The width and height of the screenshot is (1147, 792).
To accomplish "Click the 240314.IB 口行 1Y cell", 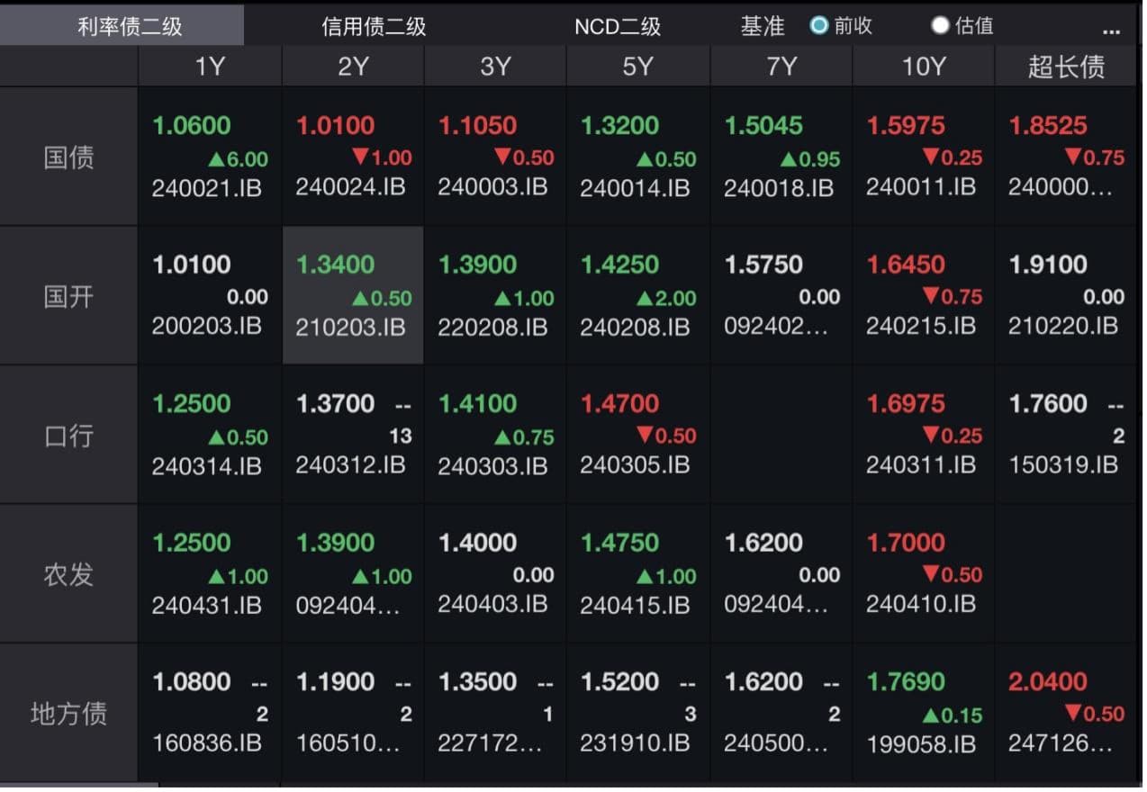I will (210, 435).
